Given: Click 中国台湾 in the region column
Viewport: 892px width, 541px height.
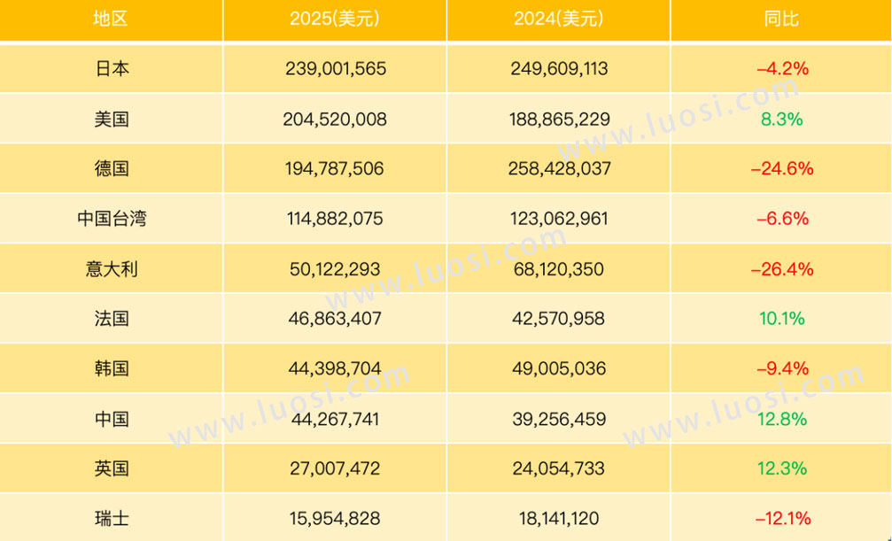Looking at the screenshot, I should tap(112, 218).
